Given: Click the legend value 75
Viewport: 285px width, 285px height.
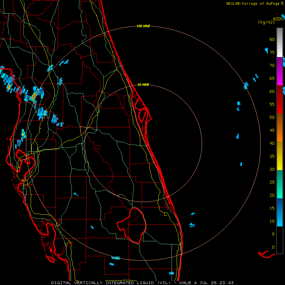Looking at the screenshot, I should tap(272, 52).
